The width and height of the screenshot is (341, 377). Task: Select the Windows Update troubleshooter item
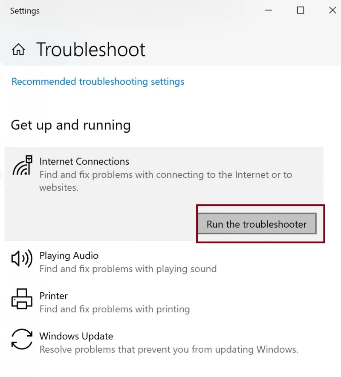coord(76,336)
